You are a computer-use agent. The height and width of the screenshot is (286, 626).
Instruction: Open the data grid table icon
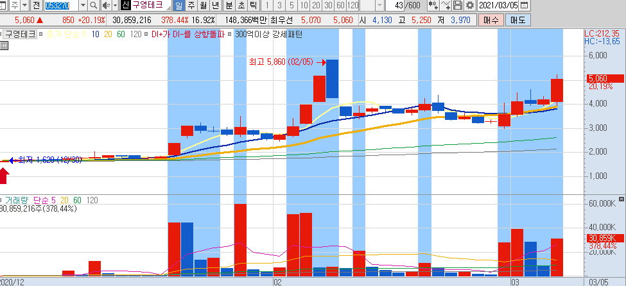pyautogui.click(x=4, y=46)
